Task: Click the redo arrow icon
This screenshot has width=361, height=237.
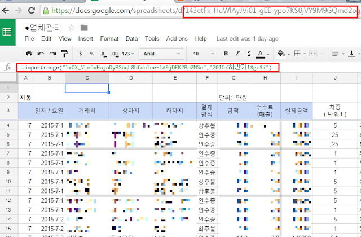Action: [x=53, y=54]
